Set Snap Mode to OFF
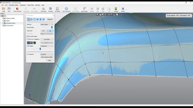The height and width of the screenshot is (108, 193). [x=43, y=31]
